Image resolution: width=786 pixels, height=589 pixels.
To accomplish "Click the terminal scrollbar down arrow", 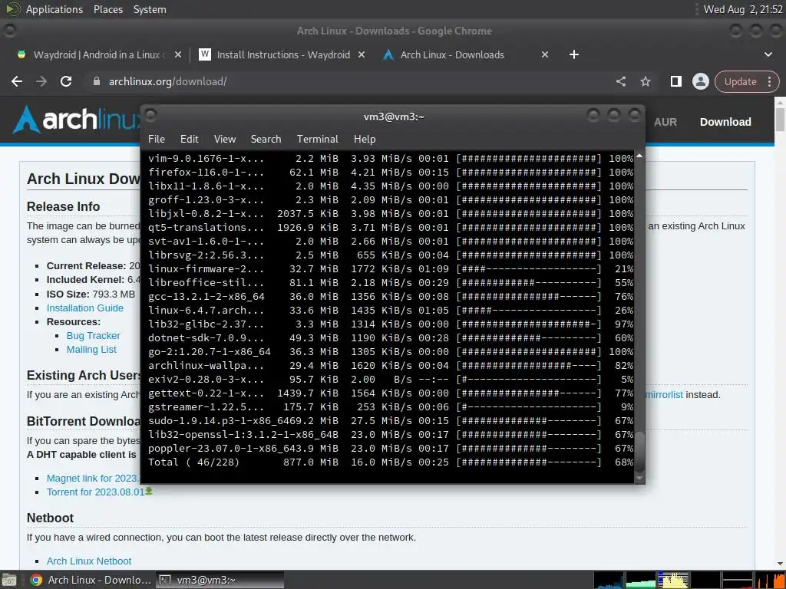I will pyautogui.click(x=639, y=479).
